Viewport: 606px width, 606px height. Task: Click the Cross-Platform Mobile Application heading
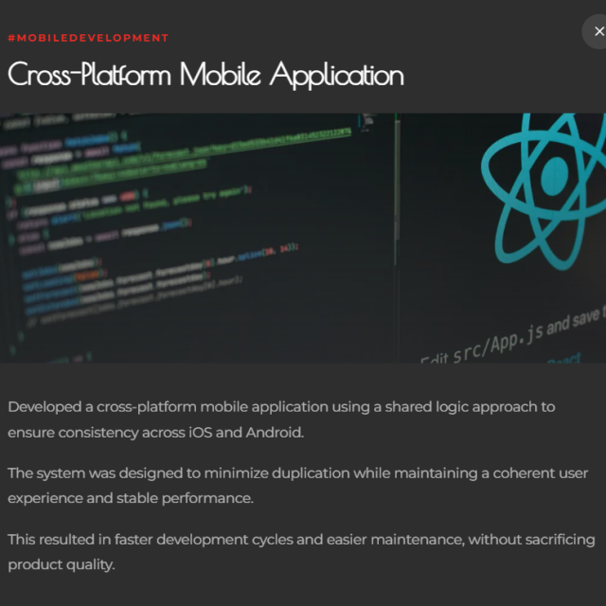point(205,75)
